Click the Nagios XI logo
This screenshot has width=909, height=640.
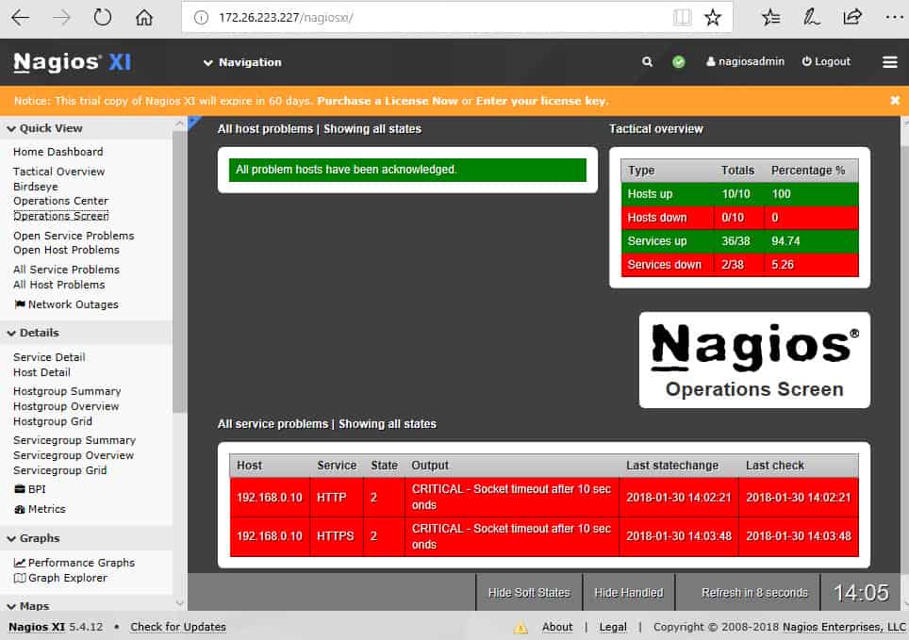[x=73, y=62]
